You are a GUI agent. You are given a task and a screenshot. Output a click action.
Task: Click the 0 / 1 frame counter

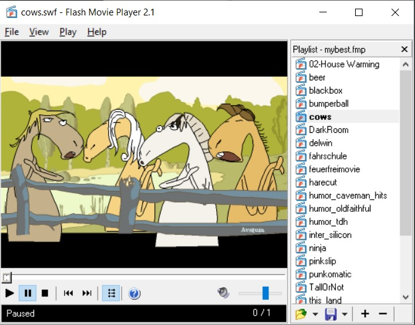tap(261, 313)
